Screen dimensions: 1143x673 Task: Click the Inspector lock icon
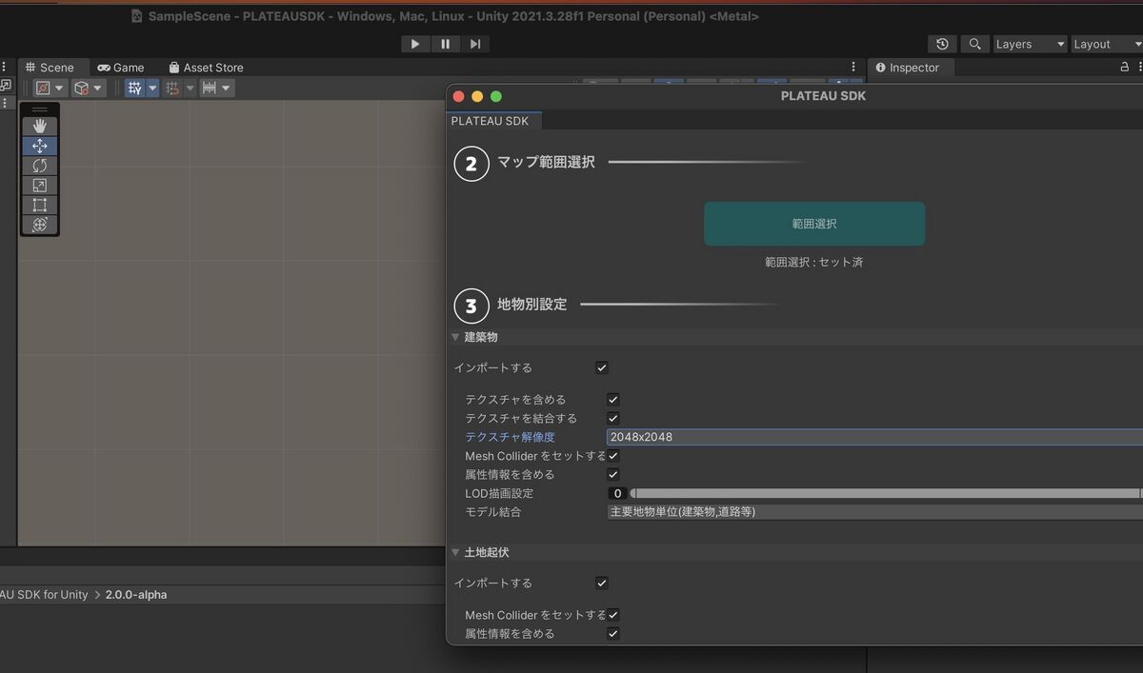(x=1124, y=68)
